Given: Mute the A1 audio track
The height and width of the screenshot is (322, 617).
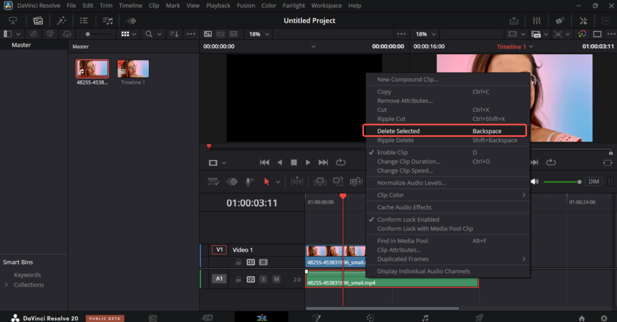Looking at the screenshot, I should [x=277, y=279].
